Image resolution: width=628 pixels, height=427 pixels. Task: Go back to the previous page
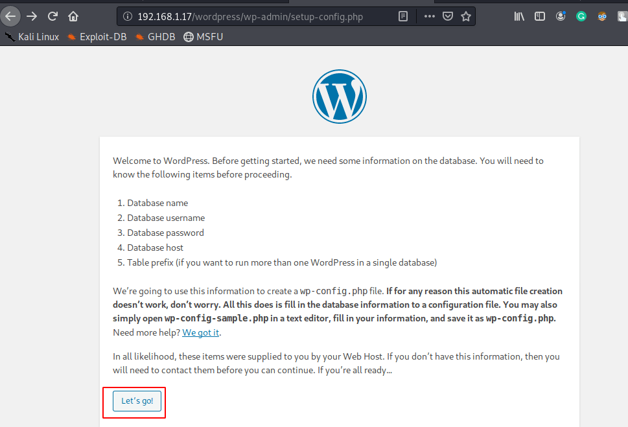[x=10, y=16]
